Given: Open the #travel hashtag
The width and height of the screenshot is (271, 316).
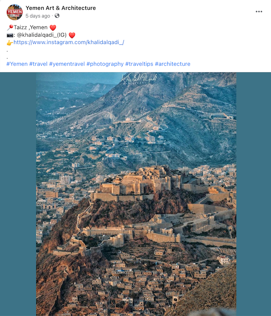Looking at the screenshot, I should point(38,64).
